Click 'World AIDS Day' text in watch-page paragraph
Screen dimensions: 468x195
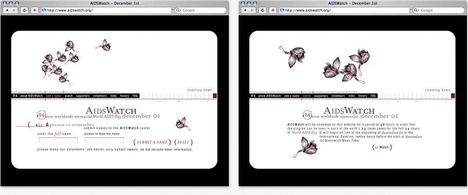(305, 132)
